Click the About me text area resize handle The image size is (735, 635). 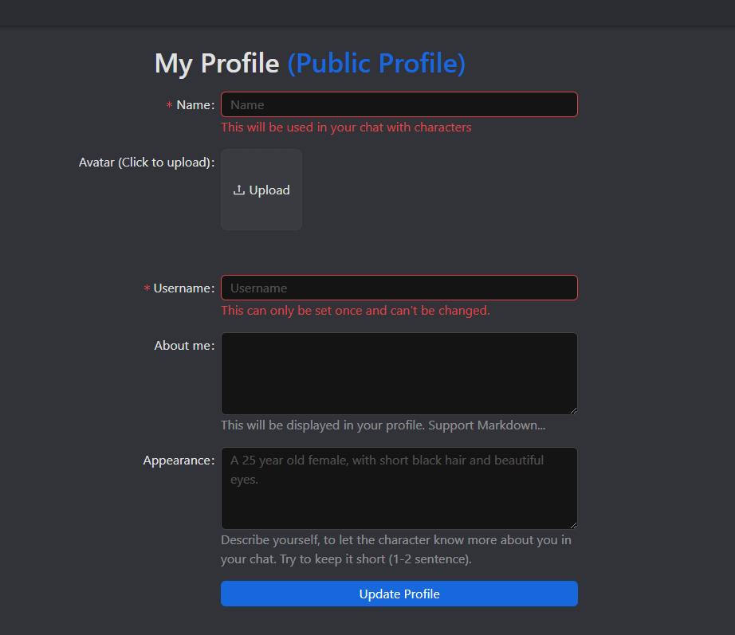(x=572, y=410)
